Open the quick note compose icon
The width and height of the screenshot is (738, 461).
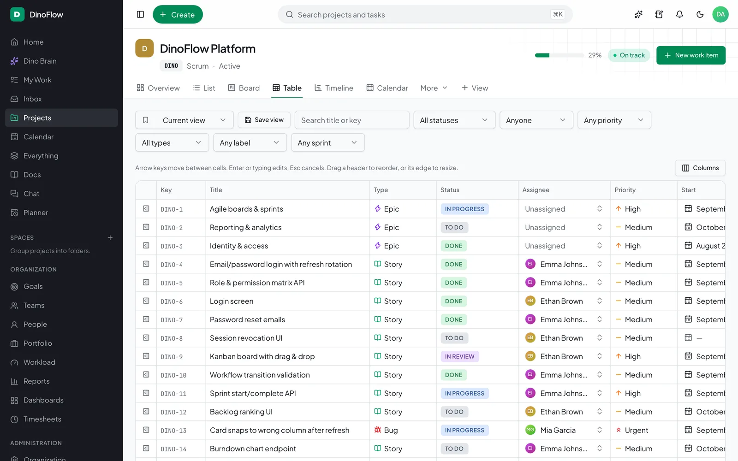click(x=659, y=14)
